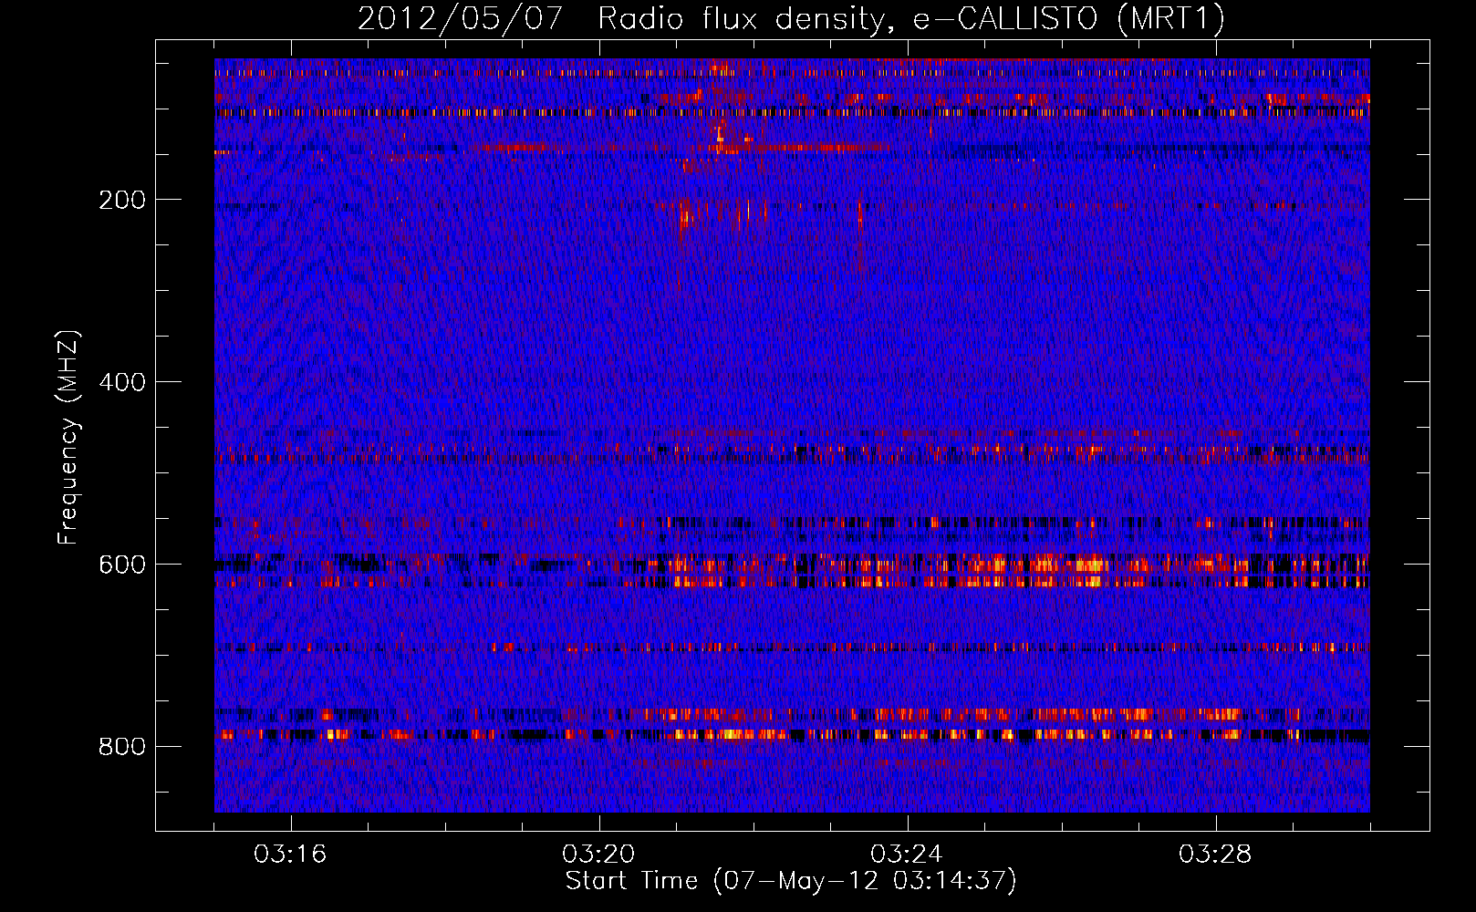Click the 03:16 time tick label
The width and height of the screenshot is (1476, 912).
click(x=290, y=855)
